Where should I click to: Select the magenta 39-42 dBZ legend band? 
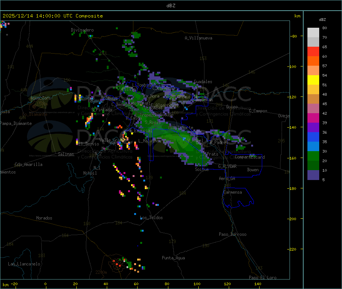coord(313,118)
